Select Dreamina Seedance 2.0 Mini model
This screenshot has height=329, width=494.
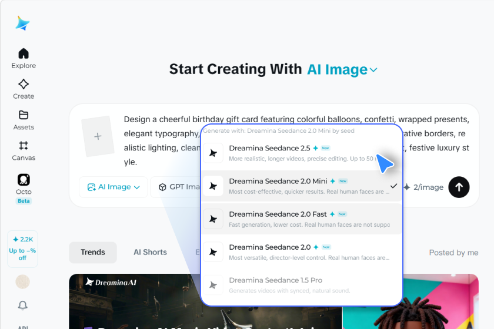point(302,186)
